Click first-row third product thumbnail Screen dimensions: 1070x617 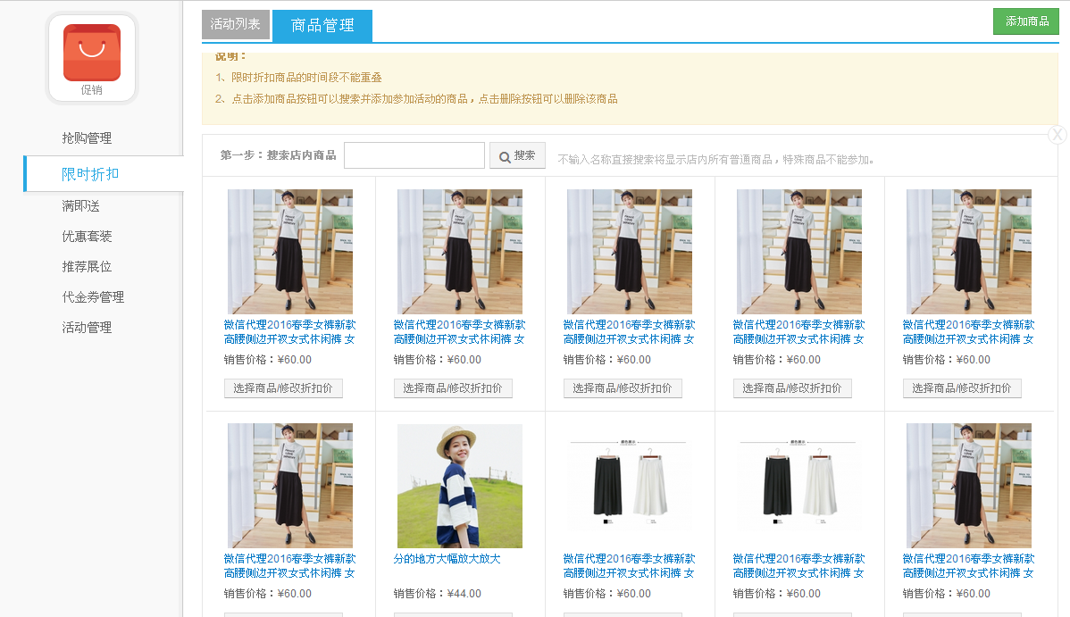pyautogui.click(x=629, y=252)
